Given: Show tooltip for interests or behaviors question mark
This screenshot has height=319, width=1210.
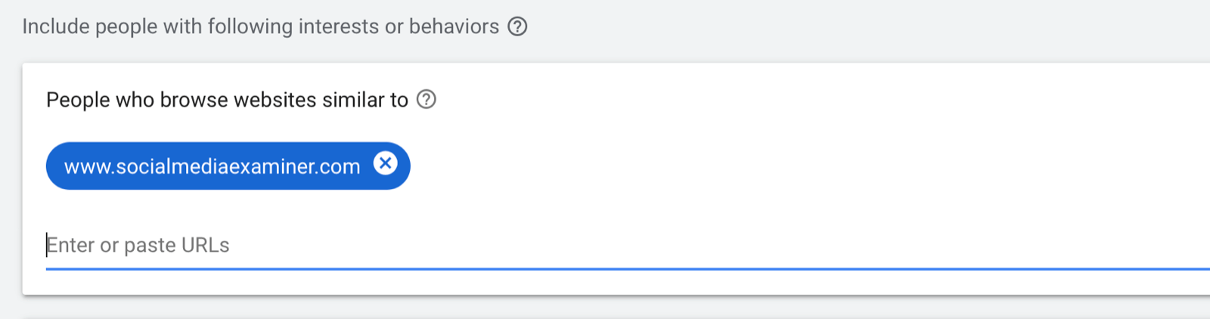Looking at the screenshot, I should (517, 26).
